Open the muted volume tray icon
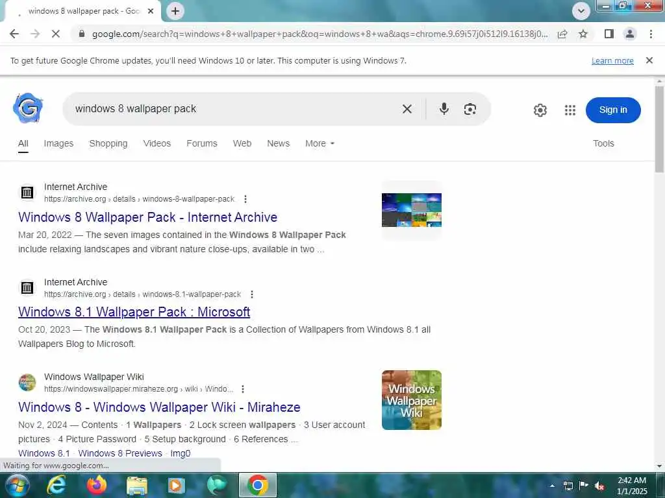Screen dimensions: 665x498 599,486
